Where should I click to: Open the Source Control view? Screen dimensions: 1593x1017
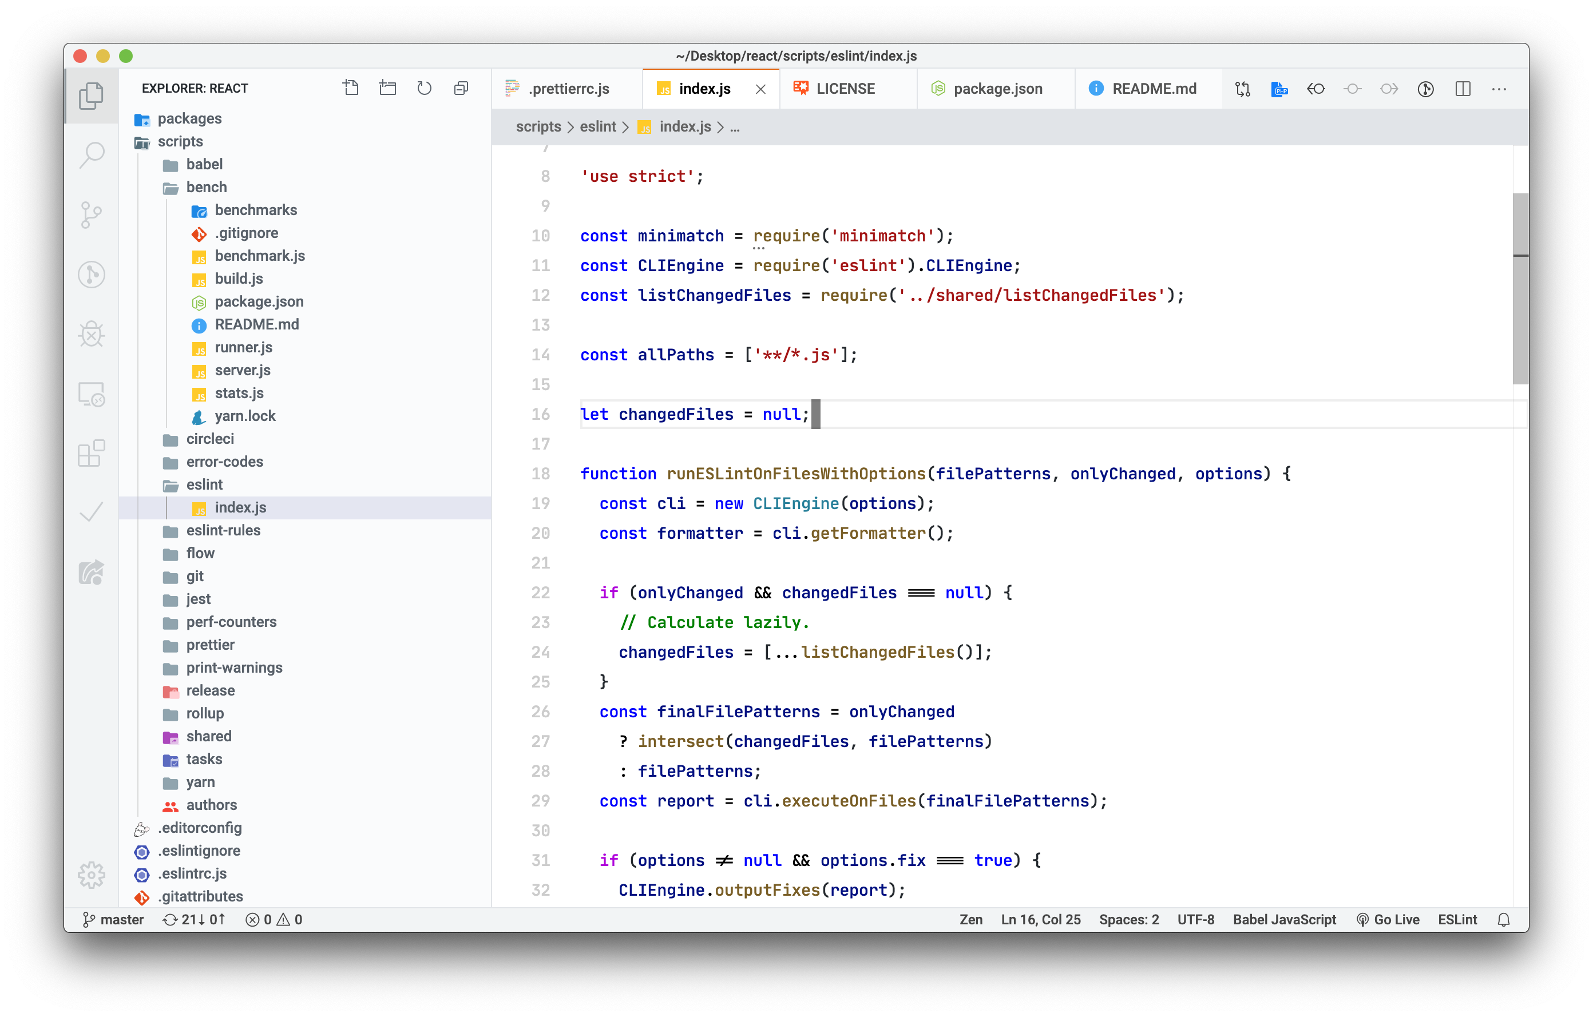point(92,214)
